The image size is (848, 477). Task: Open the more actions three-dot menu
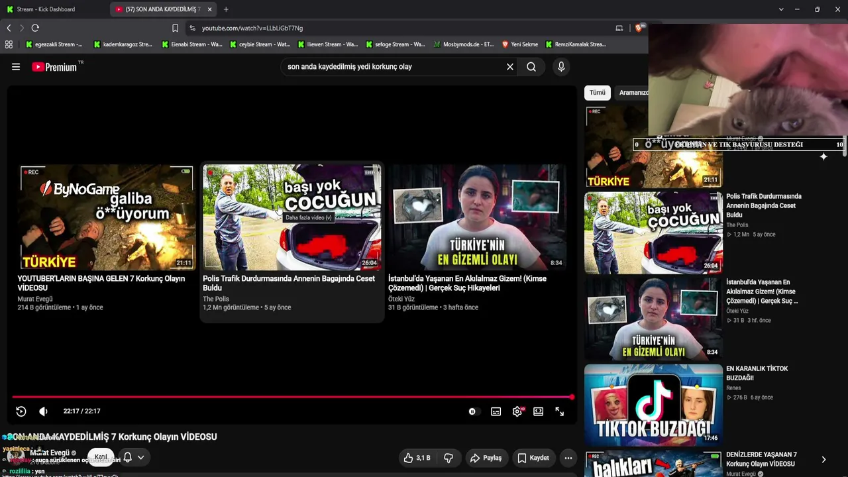(x=568, y=458)
